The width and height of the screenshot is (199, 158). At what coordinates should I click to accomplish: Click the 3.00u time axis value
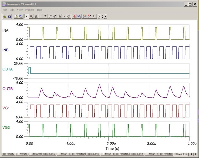point(152,144)
